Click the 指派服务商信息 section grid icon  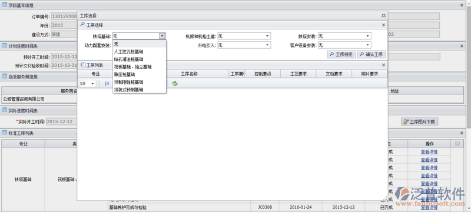(x=5, y=76)
